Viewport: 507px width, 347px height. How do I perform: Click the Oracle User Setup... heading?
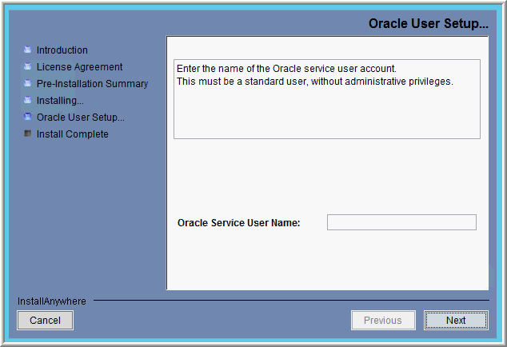coord(429,24)
